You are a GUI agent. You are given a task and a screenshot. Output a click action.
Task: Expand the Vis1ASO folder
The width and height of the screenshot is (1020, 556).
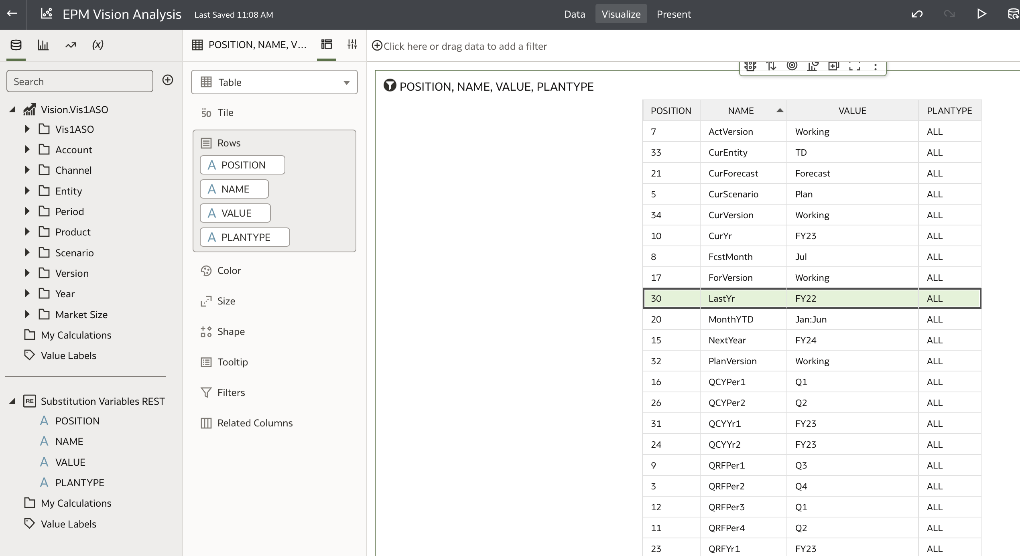click(27, 129)
